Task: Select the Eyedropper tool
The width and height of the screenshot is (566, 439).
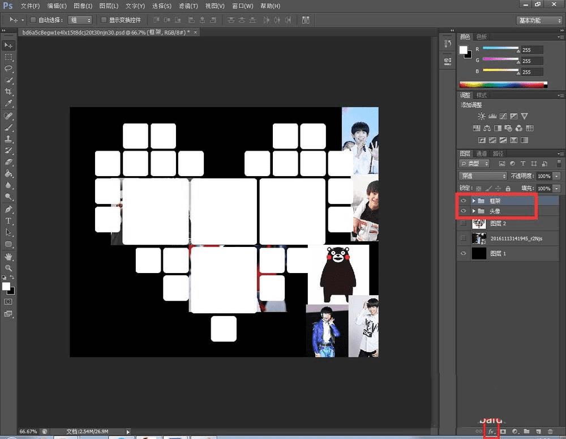Action: click(x=8, y=104)
